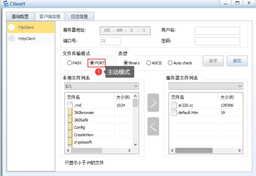This screenshot has width=256, height=176.
Task: Click the 1024 size cell
Action: pos(121,105)
